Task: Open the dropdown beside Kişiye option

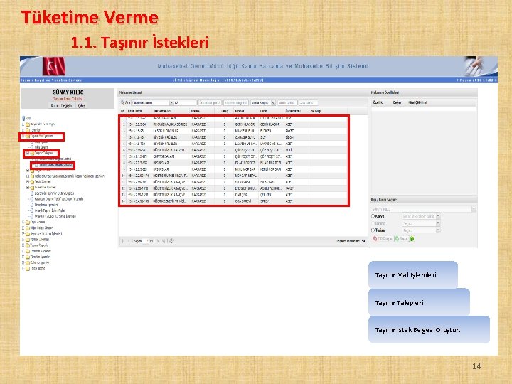Action: (438, 216)
